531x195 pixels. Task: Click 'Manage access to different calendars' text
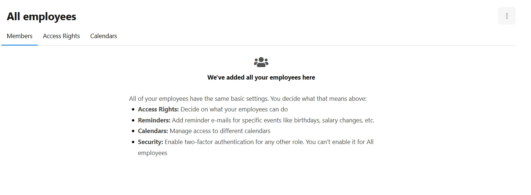coord(220,131)
